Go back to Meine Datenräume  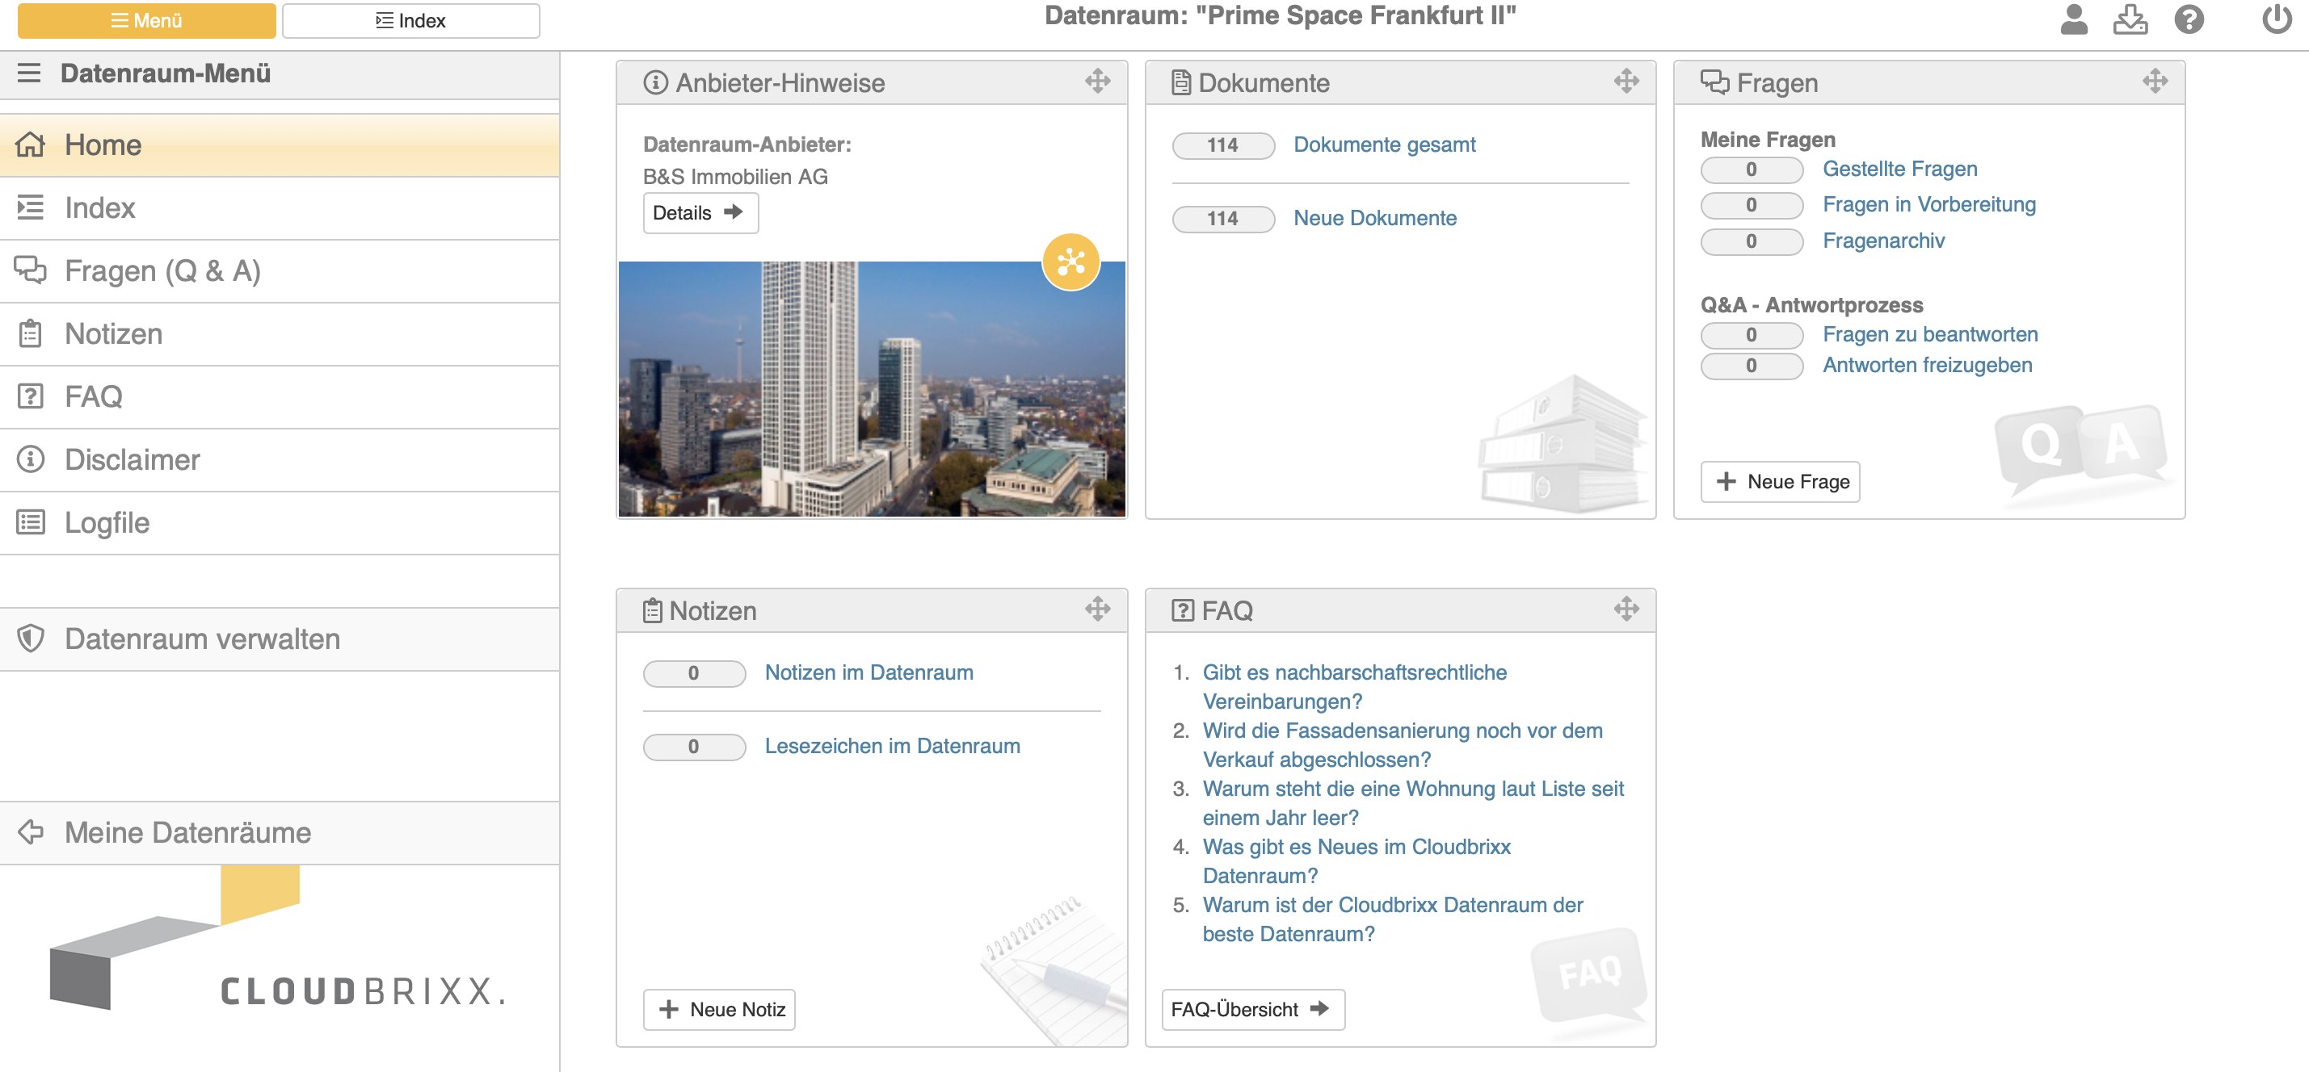pyautogui.click(x=187, y=832)
